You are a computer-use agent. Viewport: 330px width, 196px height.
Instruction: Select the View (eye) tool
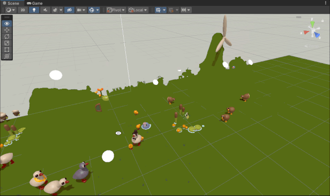[x=7, y=23]
